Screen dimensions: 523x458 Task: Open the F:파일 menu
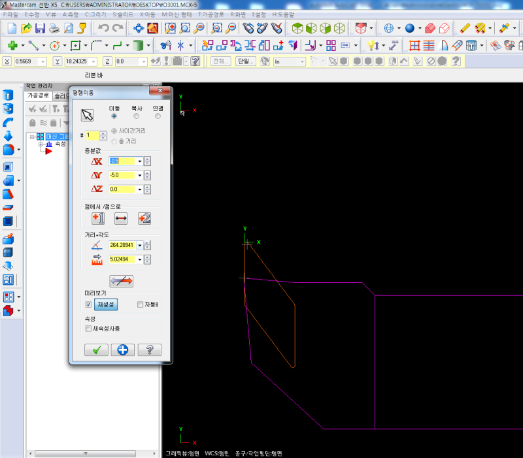11,13
